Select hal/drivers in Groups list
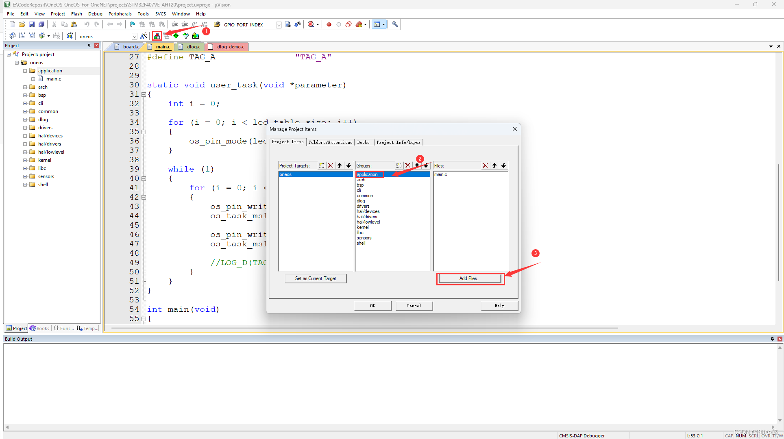 click(367, 217)
